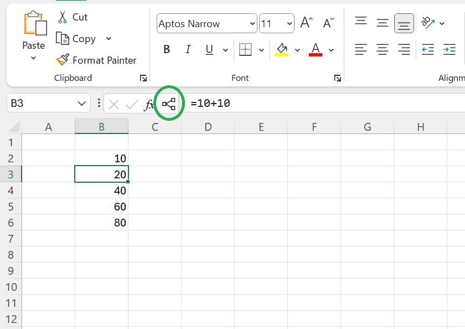
Task: Select column A header
Action: 48,127
